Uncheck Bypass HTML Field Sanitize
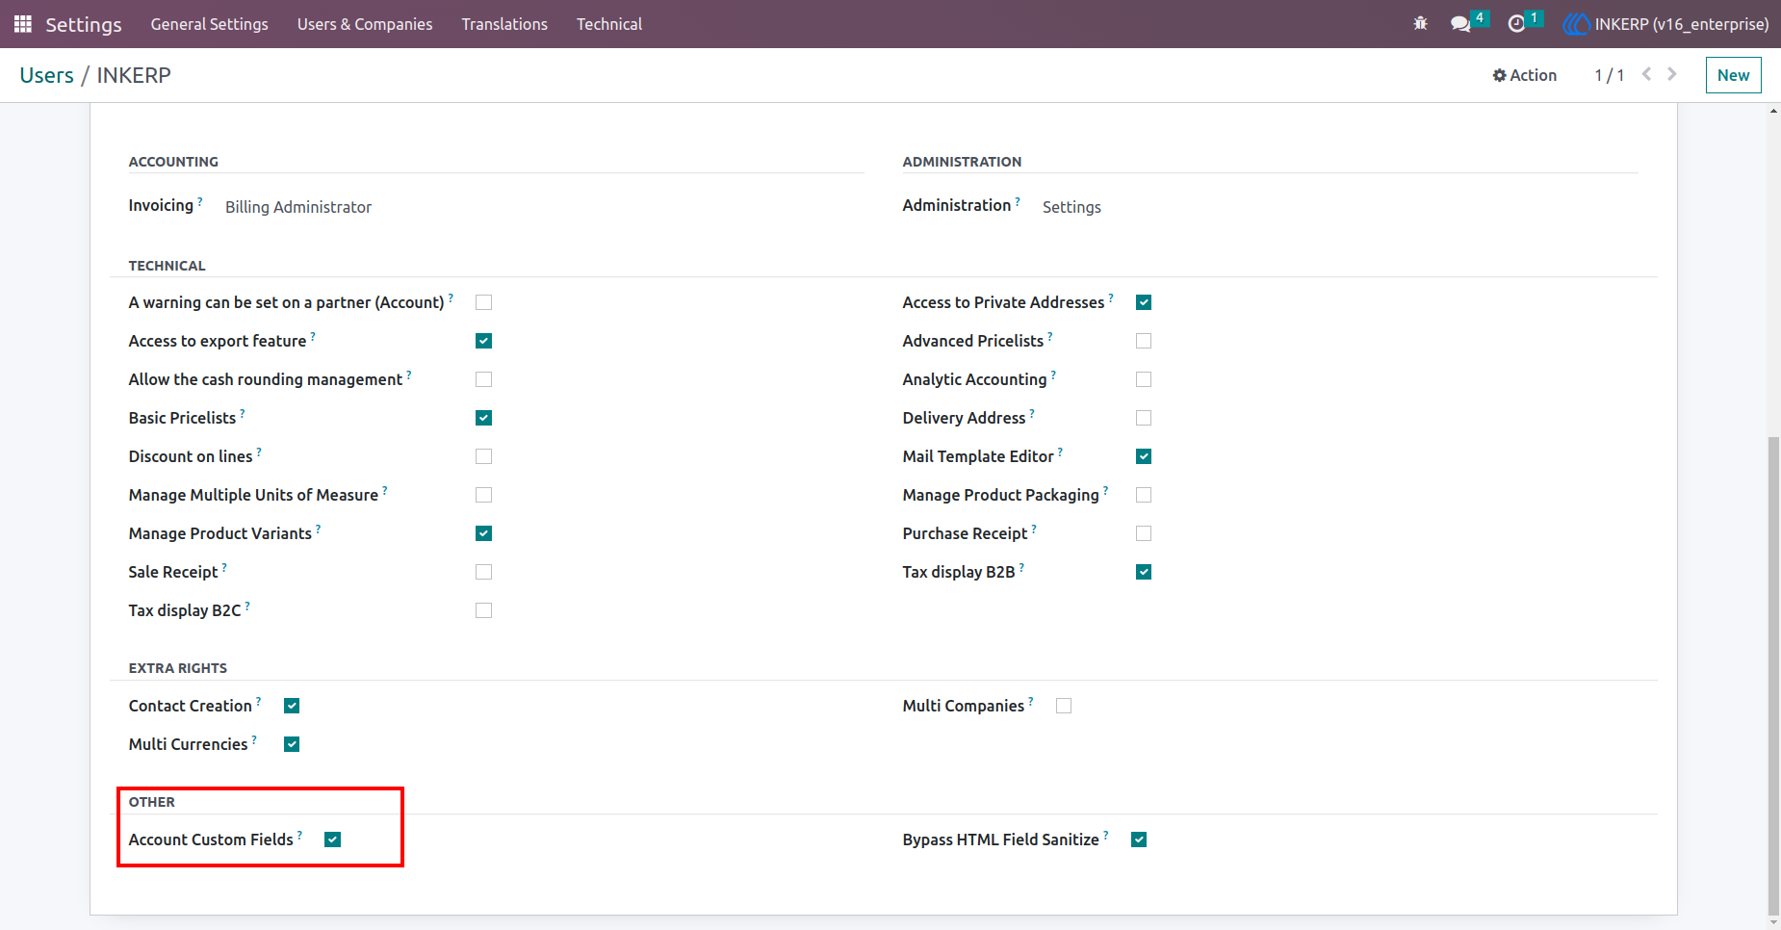This screenshot has width=1781, height=930. click(x=1139, y=840)
